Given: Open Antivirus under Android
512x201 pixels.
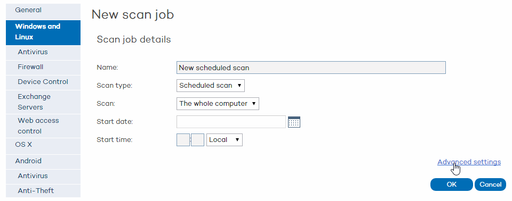Looking at the screenshot, I should pyautogui.click(x=43, y=176).
